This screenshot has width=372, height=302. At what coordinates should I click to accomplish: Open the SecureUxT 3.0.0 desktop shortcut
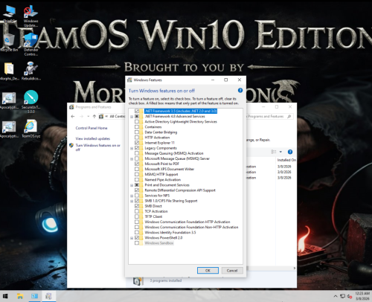click(x=31, y=102)
